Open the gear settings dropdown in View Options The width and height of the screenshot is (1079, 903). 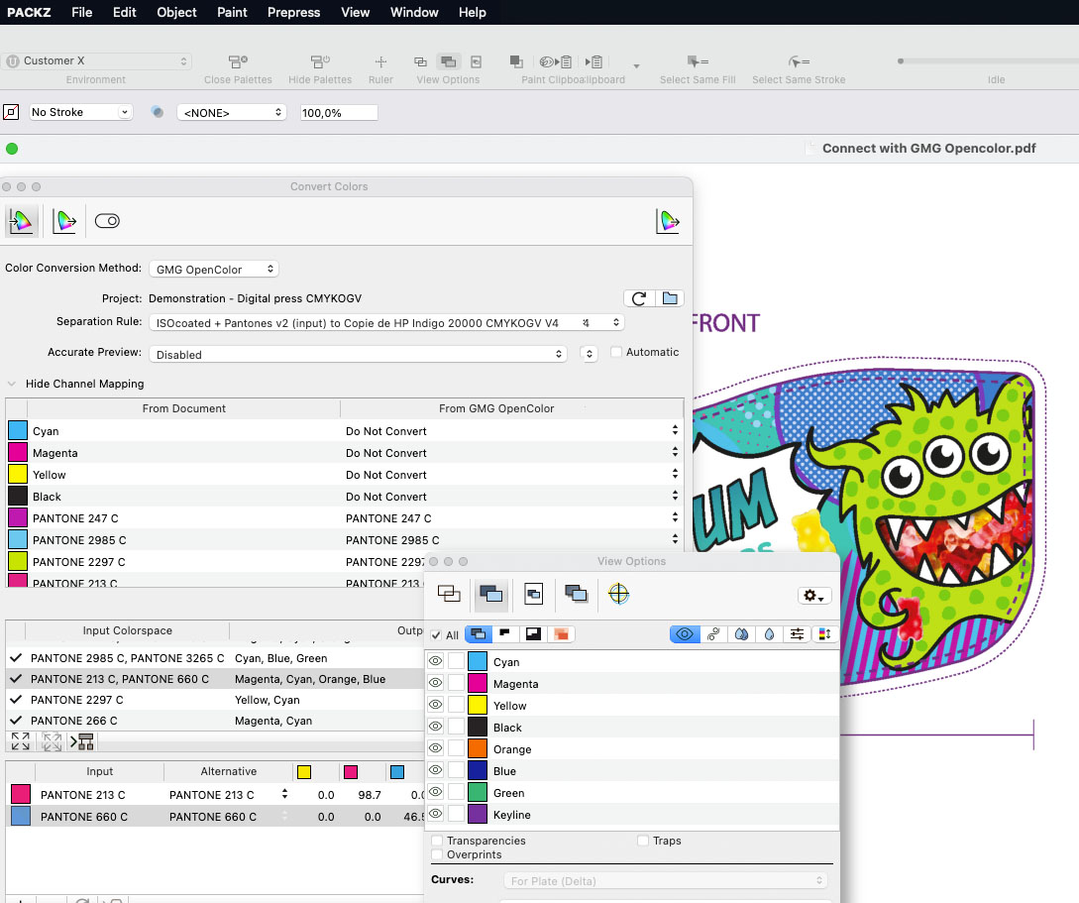tap(814, 596)
